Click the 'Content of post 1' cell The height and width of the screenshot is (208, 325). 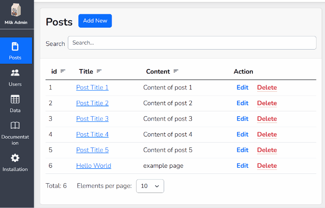pos(167,87)
